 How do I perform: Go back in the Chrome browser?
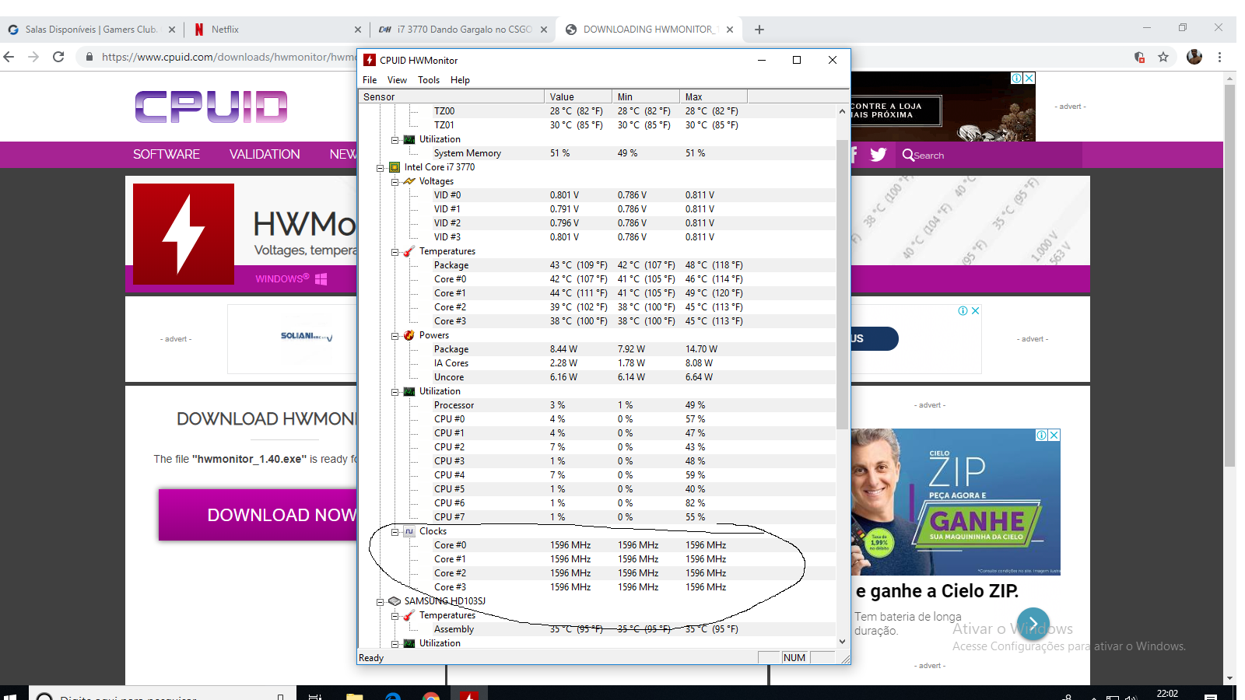point(9,57)
